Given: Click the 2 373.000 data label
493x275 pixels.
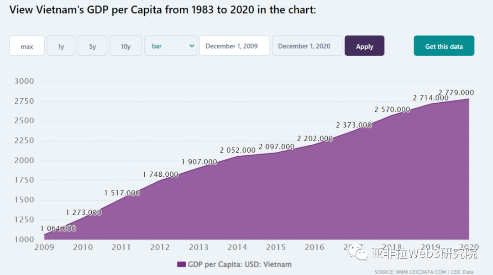Looking at the screenshot, I should coord(354,125).
